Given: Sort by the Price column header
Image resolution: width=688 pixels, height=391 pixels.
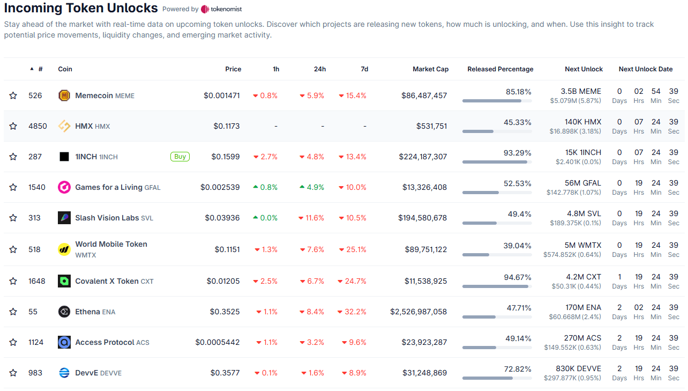Looking at the screenshot, I should coord(233,69).
